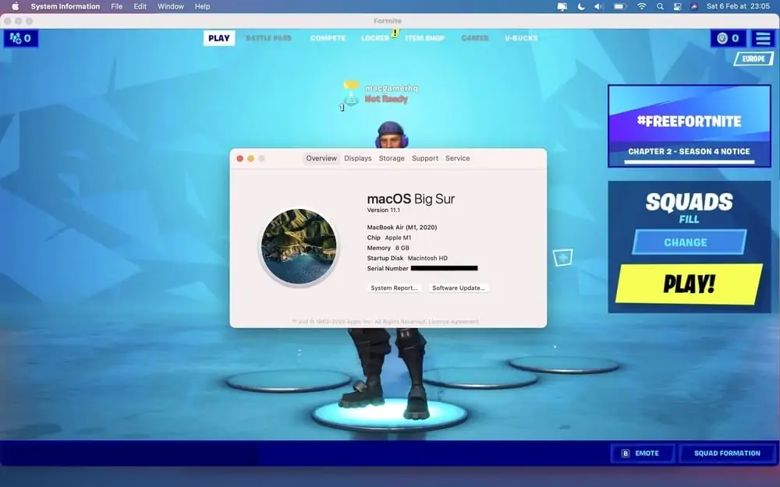Click the Memory 8 GB line
The width and height of the screenshot is (780, 487).
click(388, 248)
